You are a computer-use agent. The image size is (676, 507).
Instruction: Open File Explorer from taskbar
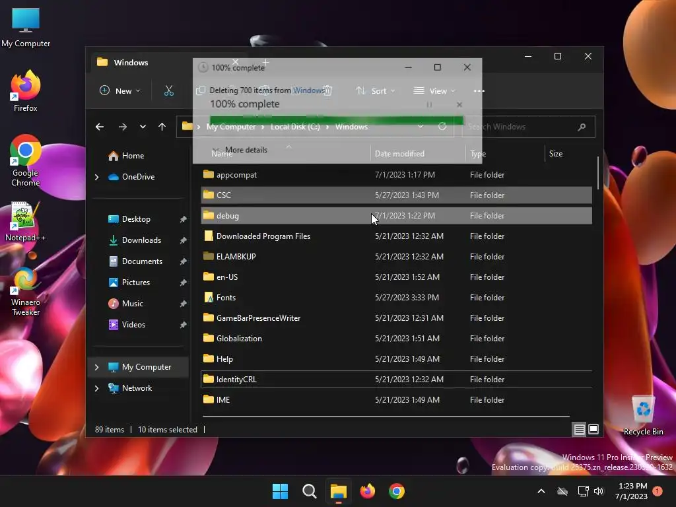339,491
